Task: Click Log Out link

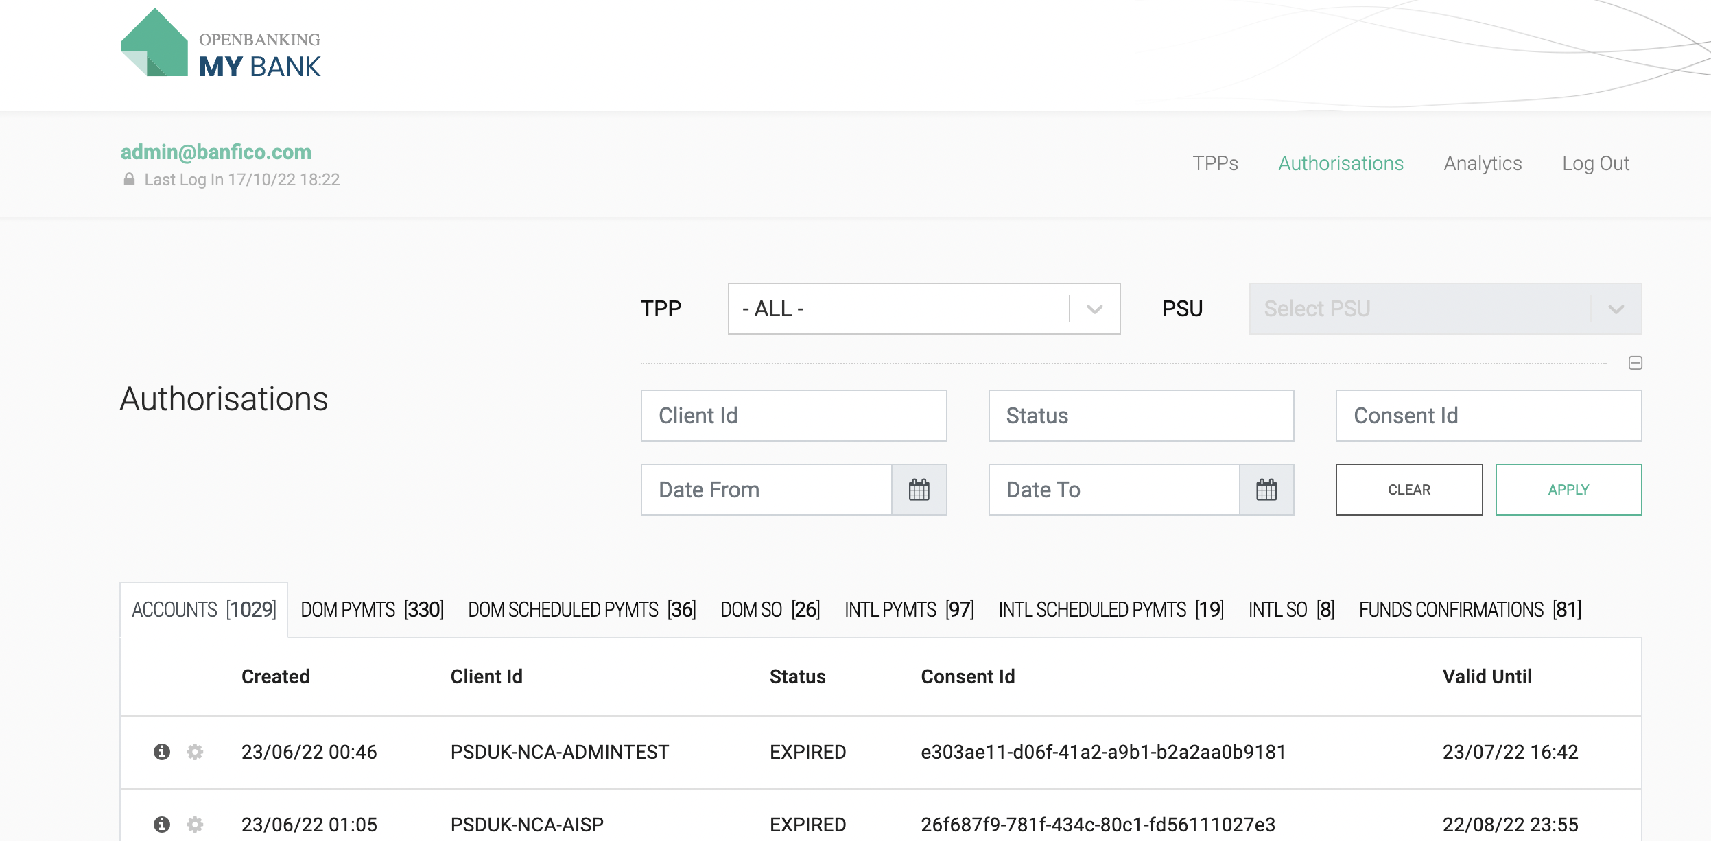Action: tap(1595, 163)
